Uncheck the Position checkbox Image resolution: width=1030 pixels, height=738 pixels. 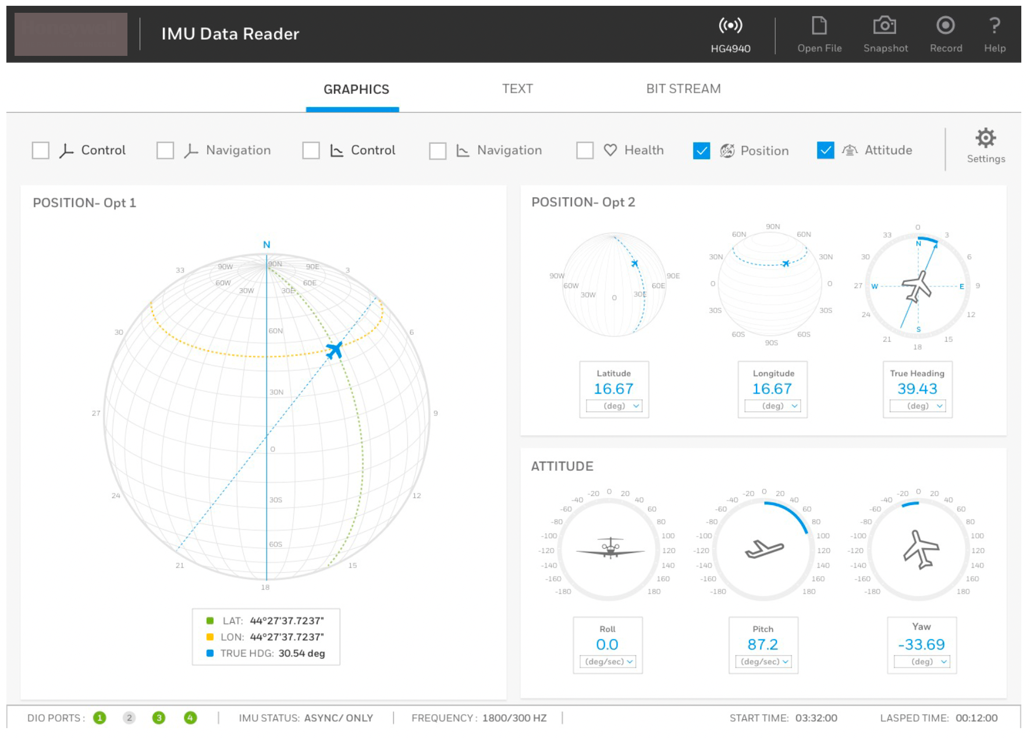(701, 151)
